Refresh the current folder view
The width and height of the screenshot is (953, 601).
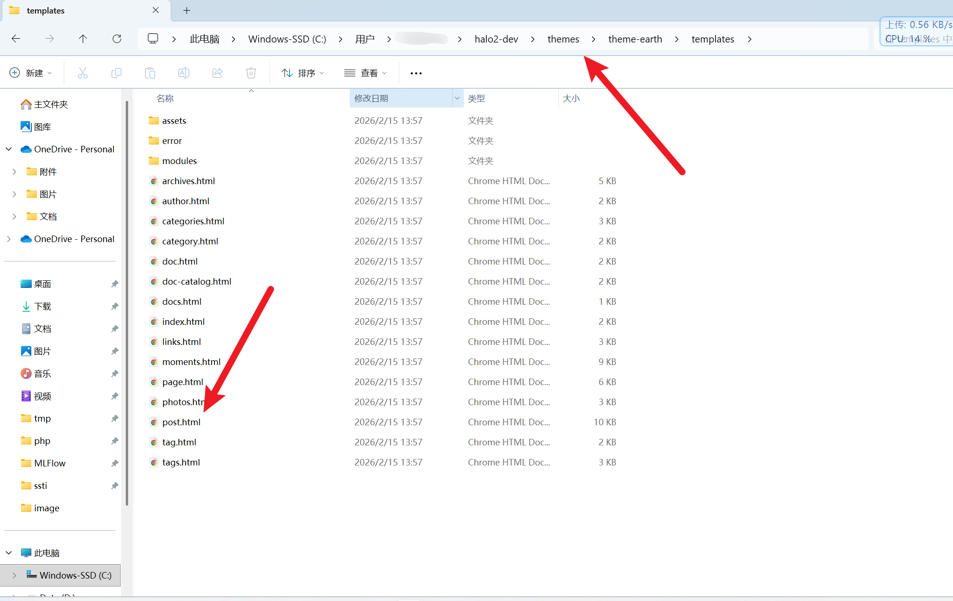[117, 39]
